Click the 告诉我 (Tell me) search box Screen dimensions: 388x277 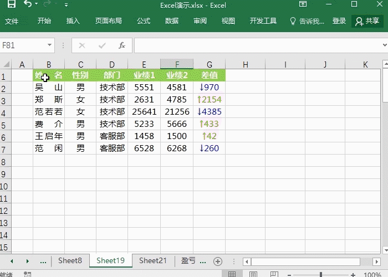pyautogui.click(x=308, y=21)
